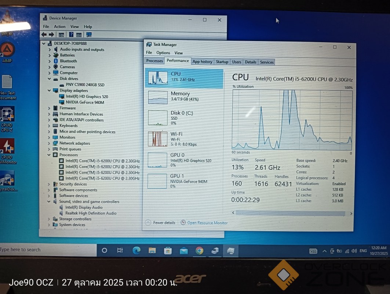Screen dimensions: 390x294
Task: Open the New Text Document desktop file
Action: (8, 87)
